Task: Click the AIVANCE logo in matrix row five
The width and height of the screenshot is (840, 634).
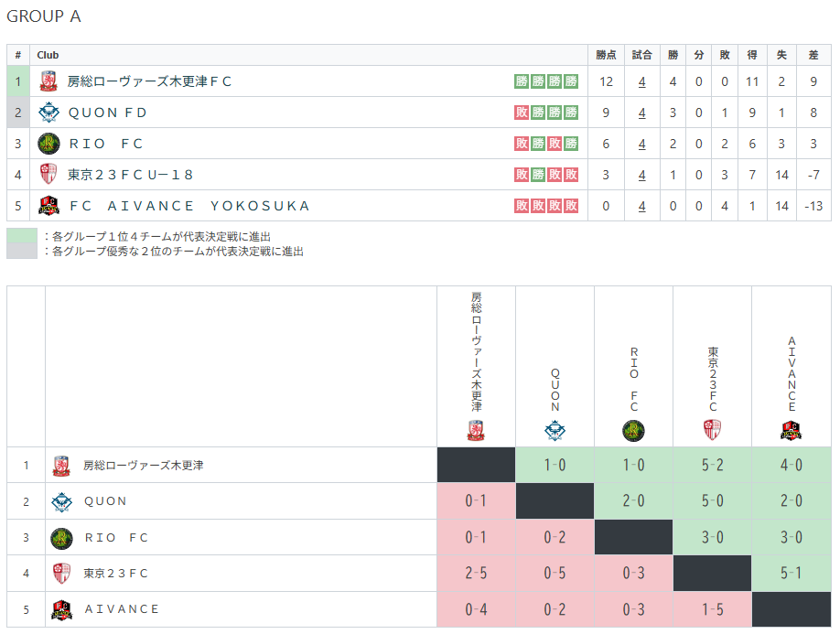Action: point(61,609)
